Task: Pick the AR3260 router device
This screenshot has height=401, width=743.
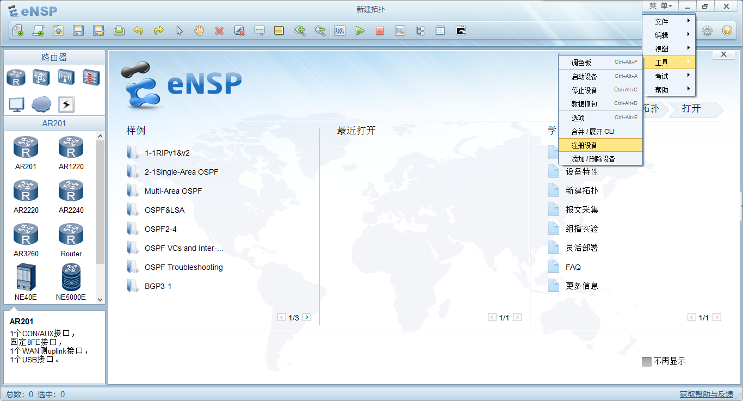Action: coord(26,240)
